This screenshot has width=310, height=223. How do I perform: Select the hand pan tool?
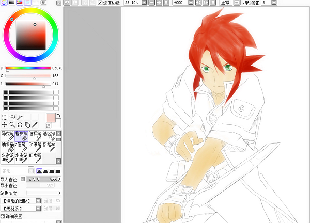tap(27, 124)
